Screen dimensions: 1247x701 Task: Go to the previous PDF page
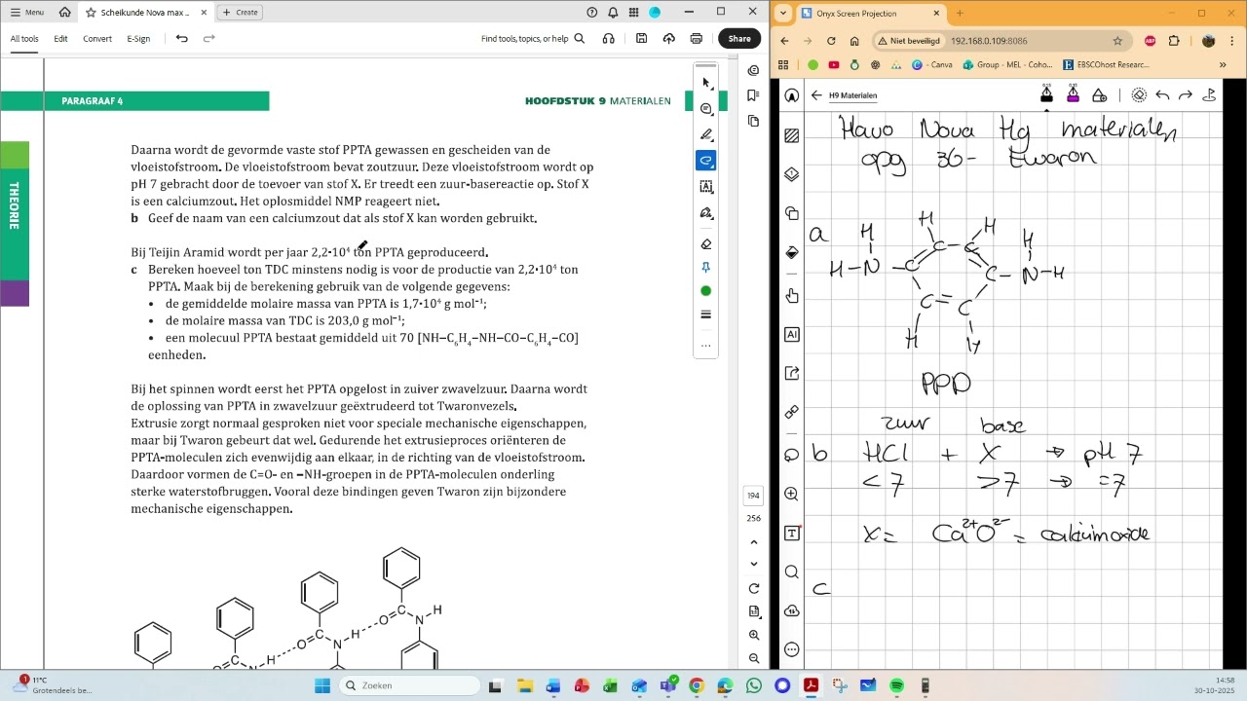click(x=753, y=542)
